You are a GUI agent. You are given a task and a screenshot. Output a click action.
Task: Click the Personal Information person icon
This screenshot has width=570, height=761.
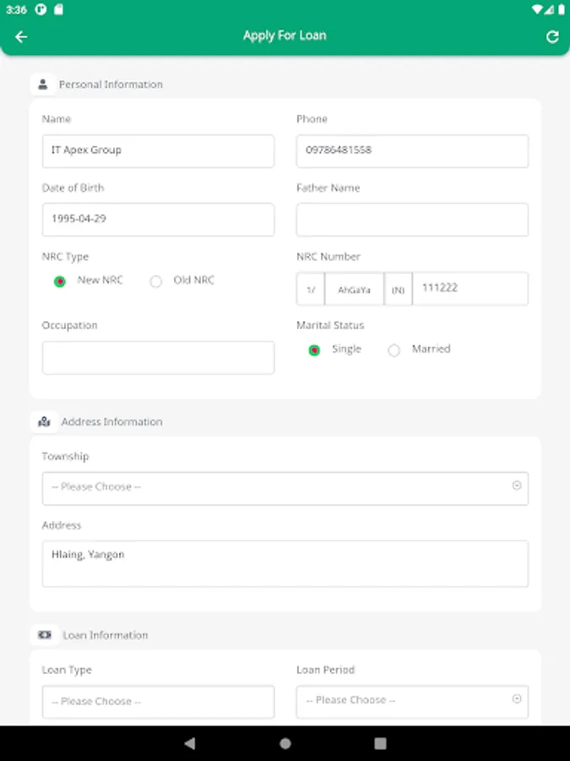click(x=43, y=85)
